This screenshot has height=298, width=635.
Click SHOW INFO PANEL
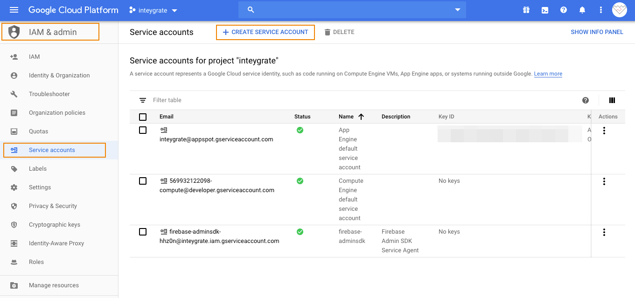[x=597, y=32]
